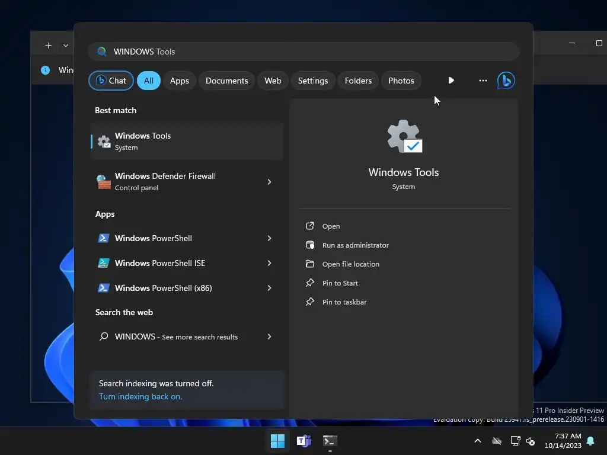The image size is (607, 455).
Task: Click the large Windows Tools gear icon
Action: pyautogui.click(x=404, y=136)
